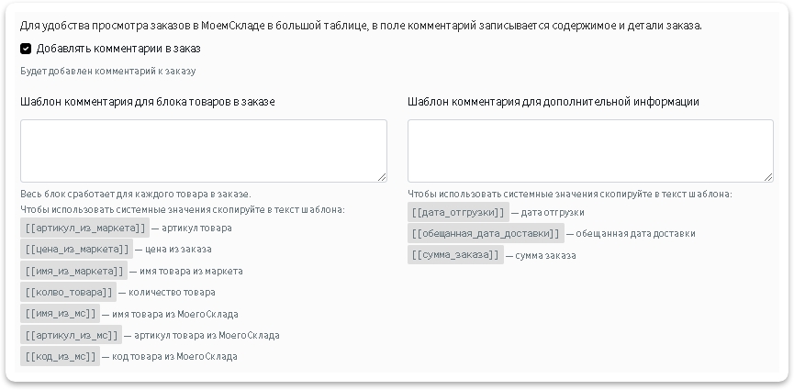Toggle the 'Добавлять комментарии в заказ' checkbox
794x390 pixels.
(x=26, y=49)
